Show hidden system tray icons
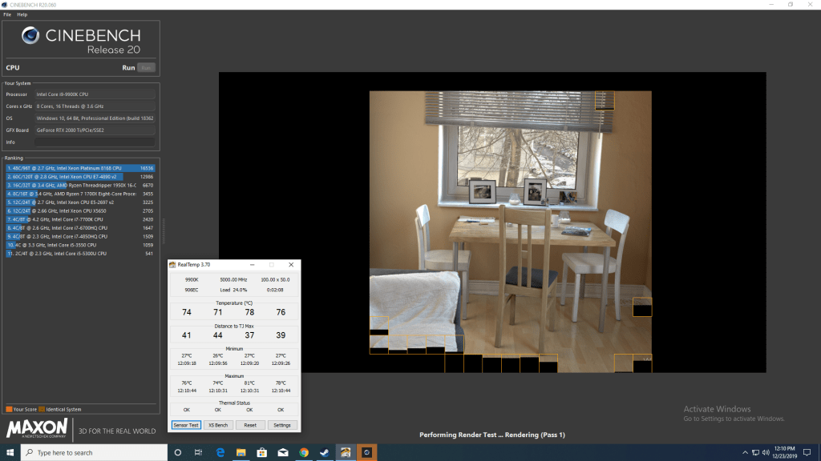 click(x=745, y=453)
